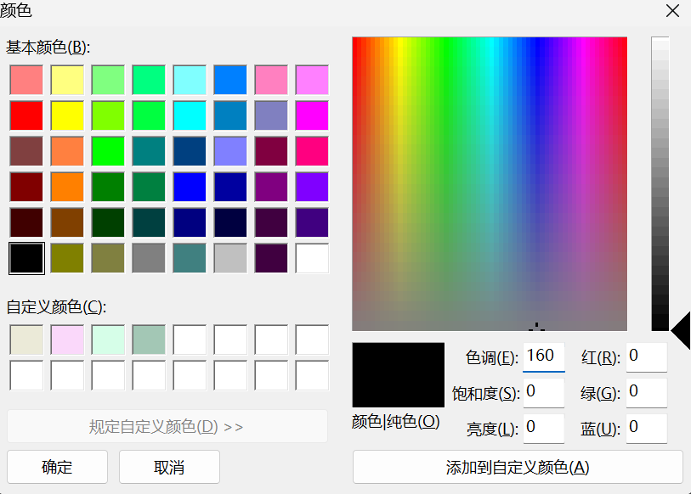Select the red basic color swatch
This screenshot has height=494, width=691.
click(25, 115)
